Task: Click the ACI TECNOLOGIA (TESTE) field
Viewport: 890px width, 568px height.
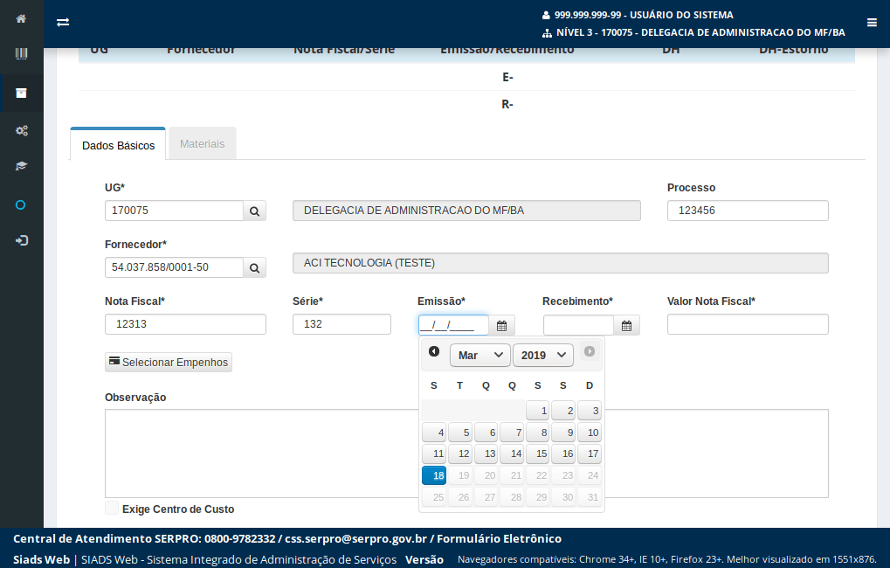Action: 560,263
